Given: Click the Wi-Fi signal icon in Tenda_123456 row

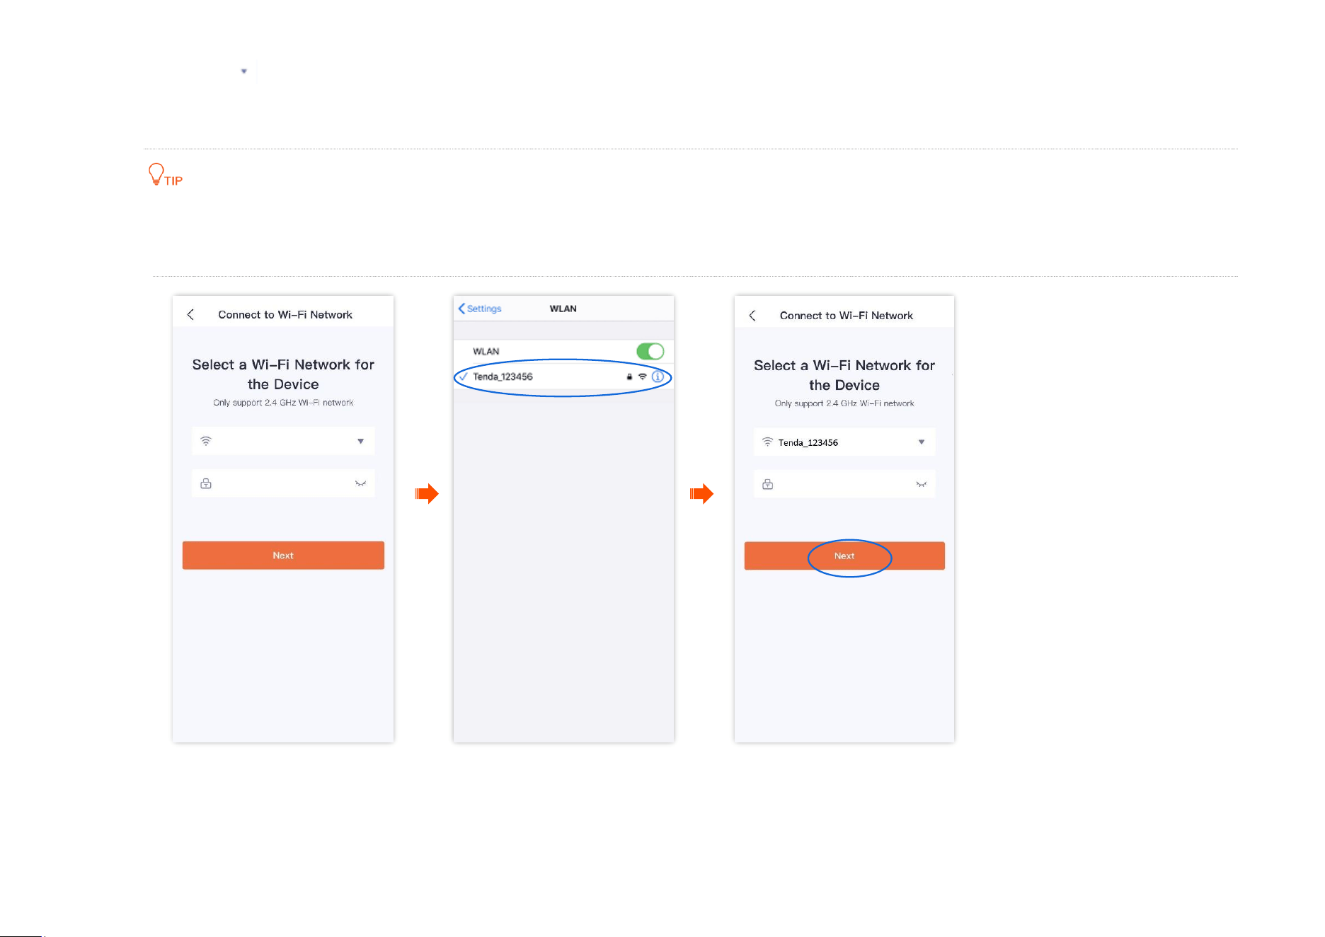Looking at the screenshot, I should [643, 376].
